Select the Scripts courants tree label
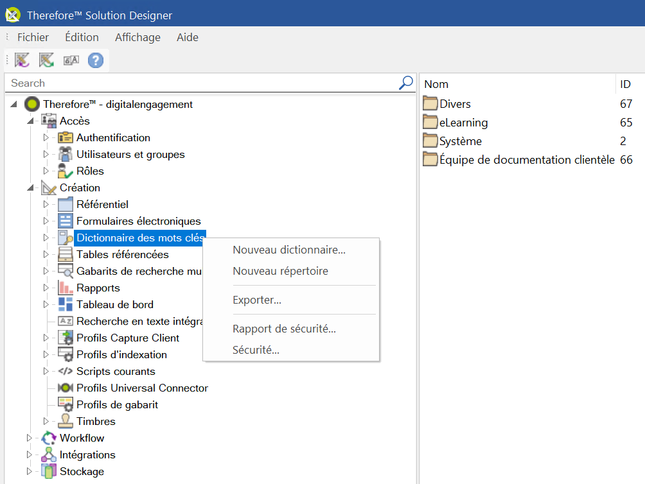The height and width of the screenshot is (484, 645). (x=116, y=372)
